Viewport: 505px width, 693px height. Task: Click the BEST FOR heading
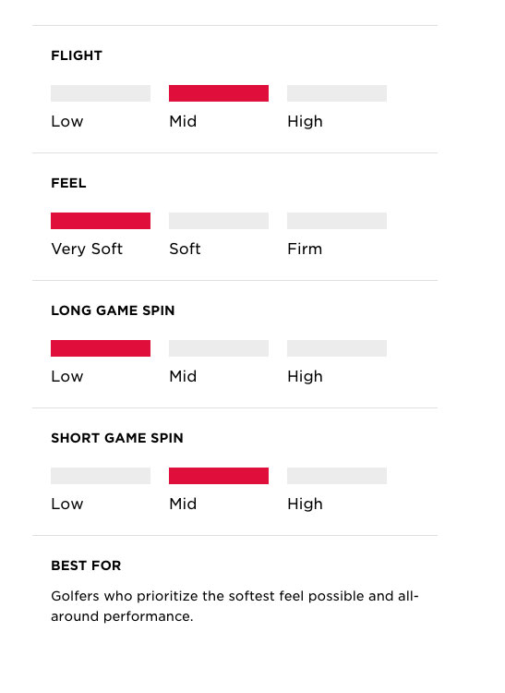[86, 565]
